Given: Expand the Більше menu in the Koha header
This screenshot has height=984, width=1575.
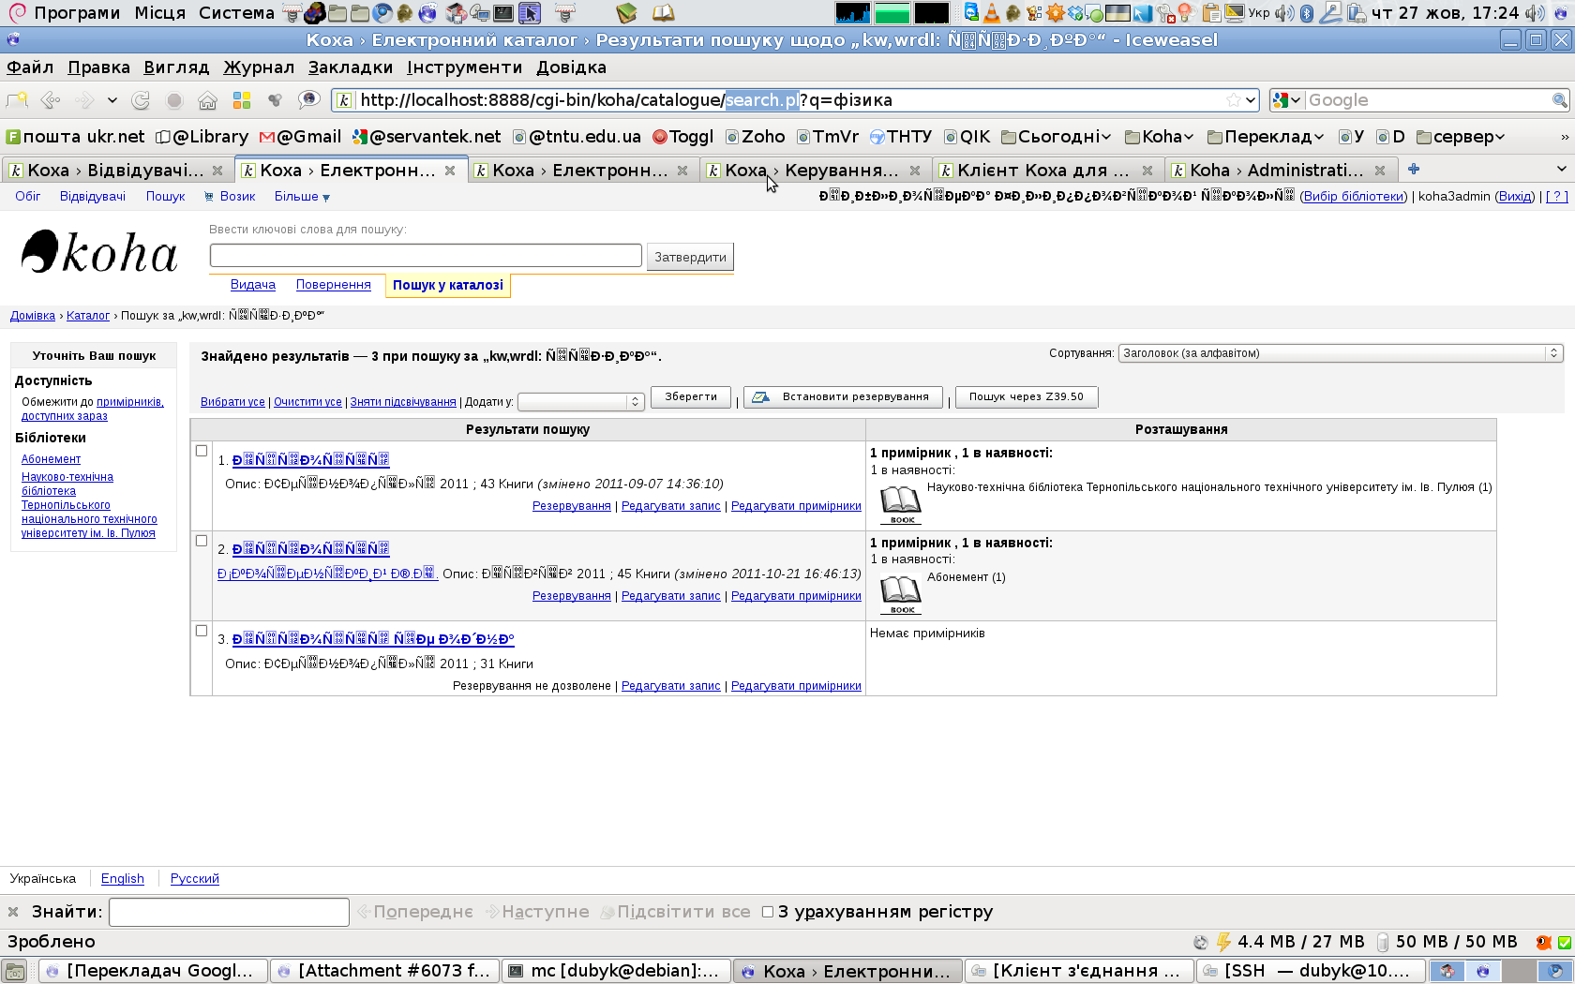Looking at the screenshot, I should coord(302,197).
